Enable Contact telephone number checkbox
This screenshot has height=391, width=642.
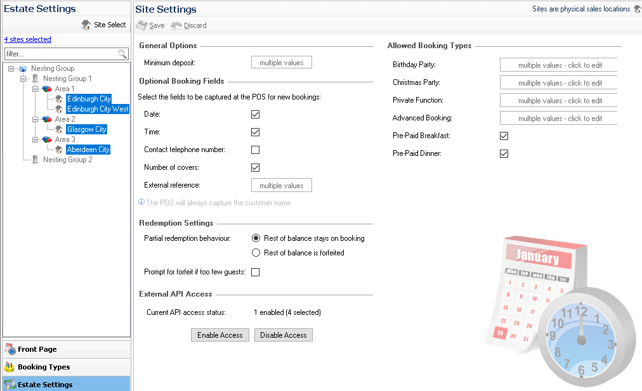pos(256,150)
